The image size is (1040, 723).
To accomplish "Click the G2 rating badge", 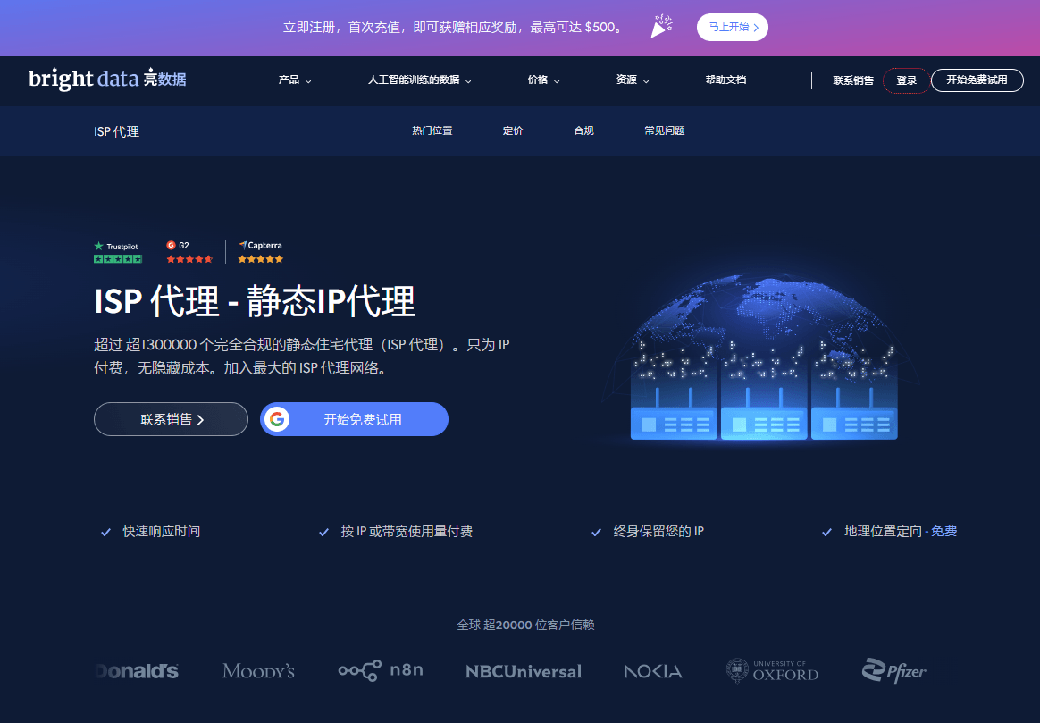I will pyautogui.click(x=189, y=252).
